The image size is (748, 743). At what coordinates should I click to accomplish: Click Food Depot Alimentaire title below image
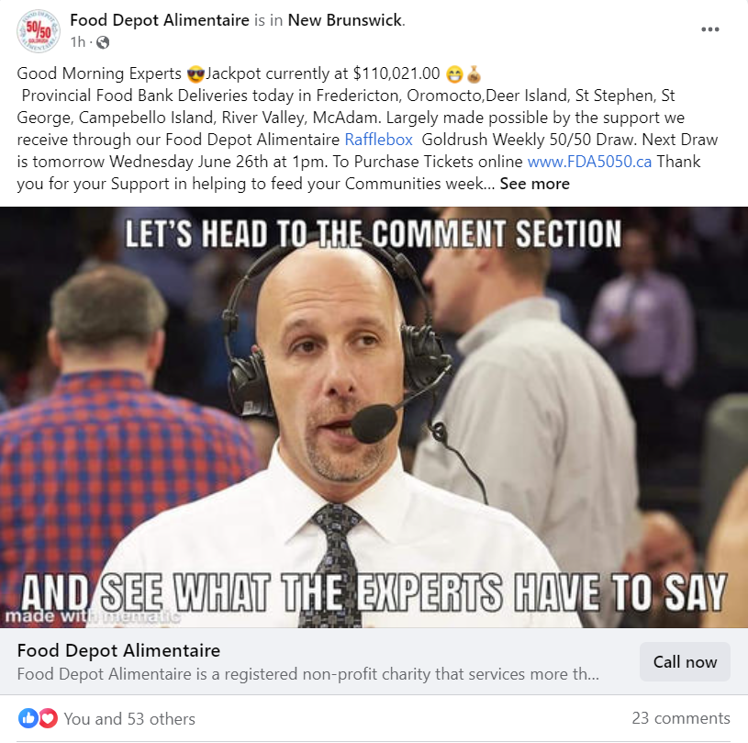[x=118, y=651]
